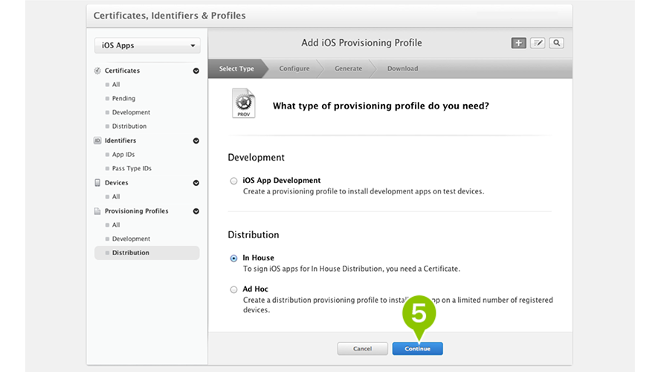Image resolution: width=661 pixels, height=372 pixels.
Task: Open Pending under Certificates
Action: 123,98
